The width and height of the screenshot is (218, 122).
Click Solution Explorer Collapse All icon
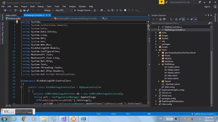tap(180, 19)
